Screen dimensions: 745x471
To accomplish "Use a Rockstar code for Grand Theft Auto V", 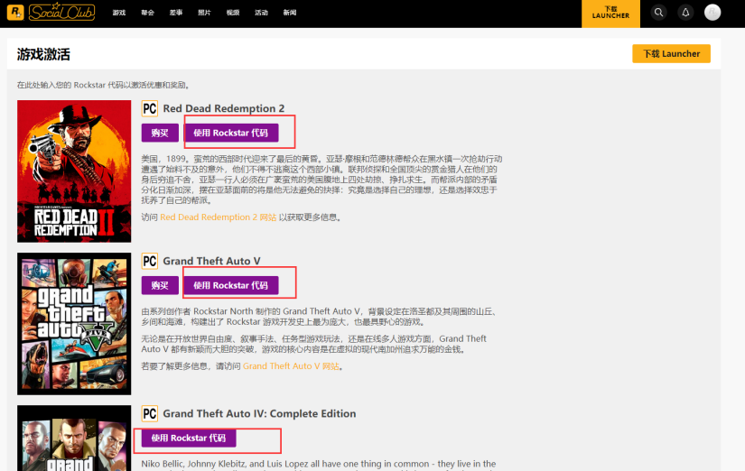I will (231, 285).
